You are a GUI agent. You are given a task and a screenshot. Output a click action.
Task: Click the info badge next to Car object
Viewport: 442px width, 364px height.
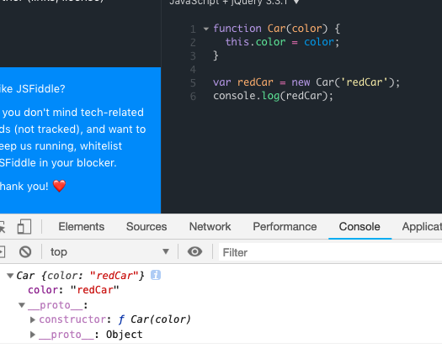[156, 275]
